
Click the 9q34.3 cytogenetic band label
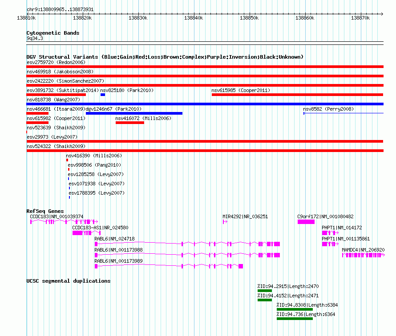pyautogui.click(x=35, y=38)
